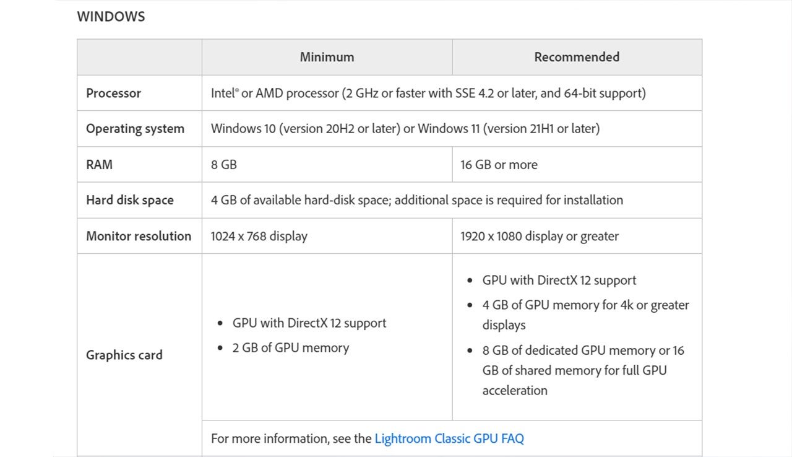This screenshot has width=792, height=457.
Task: Click the Monitor resolution row label
Action: click(x=139, y=236)
